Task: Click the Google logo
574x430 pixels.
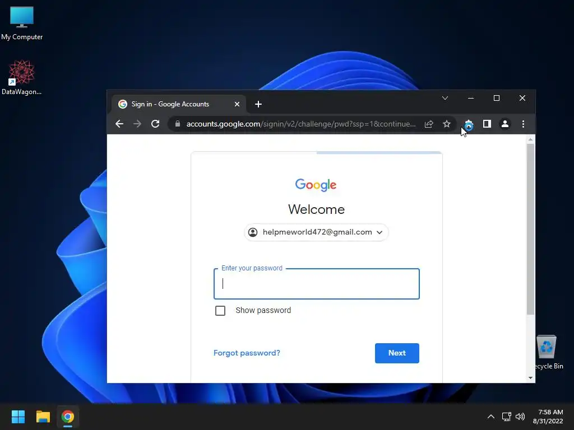Action: (x=316, y=185)
